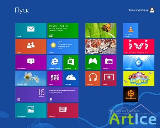160x128 pixels.
Task: Open the sports tile with trophy icon
Action: (63, 95)
